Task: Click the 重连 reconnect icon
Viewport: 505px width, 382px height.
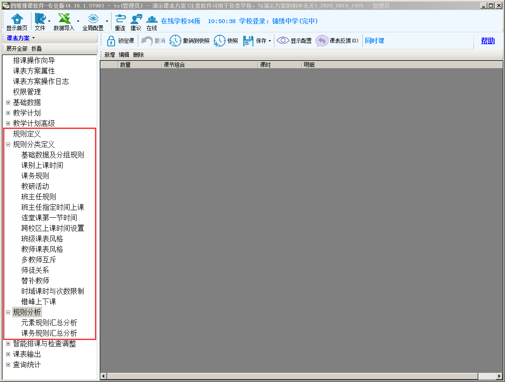Action: tap(120, 19)
